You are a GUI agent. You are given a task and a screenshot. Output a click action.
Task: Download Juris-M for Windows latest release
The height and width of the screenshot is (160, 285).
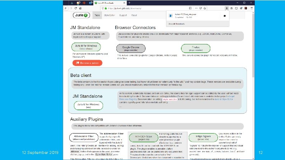pyautogui.click(x=86, y=47)
